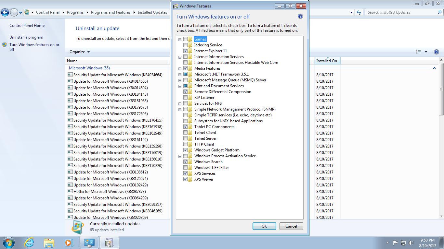This screenshot has height=249, width=444.
Task: Open the Windows Features help icon
Action: point(300,17)
